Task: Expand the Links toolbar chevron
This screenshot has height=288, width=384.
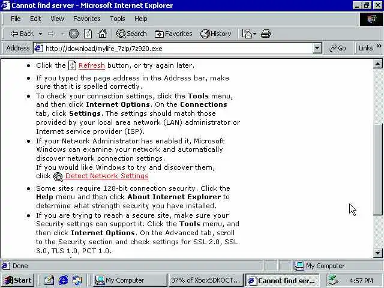Action: pyautogui.click(x=379, y=46)
